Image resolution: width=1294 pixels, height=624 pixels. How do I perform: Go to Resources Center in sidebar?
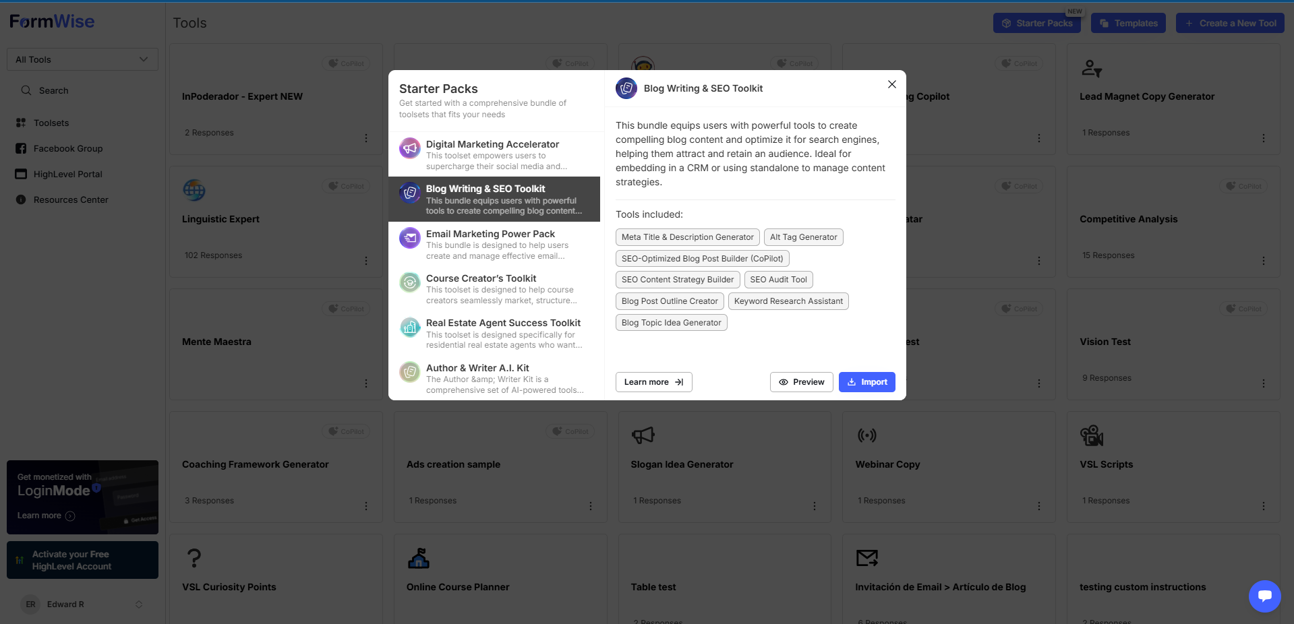point(71,199)
